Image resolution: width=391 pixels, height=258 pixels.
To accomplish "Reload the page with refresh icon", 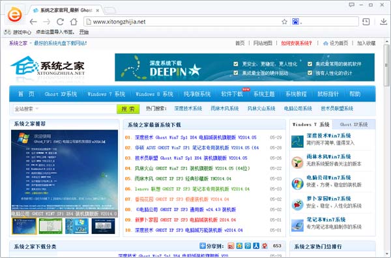I will [60, 22].
